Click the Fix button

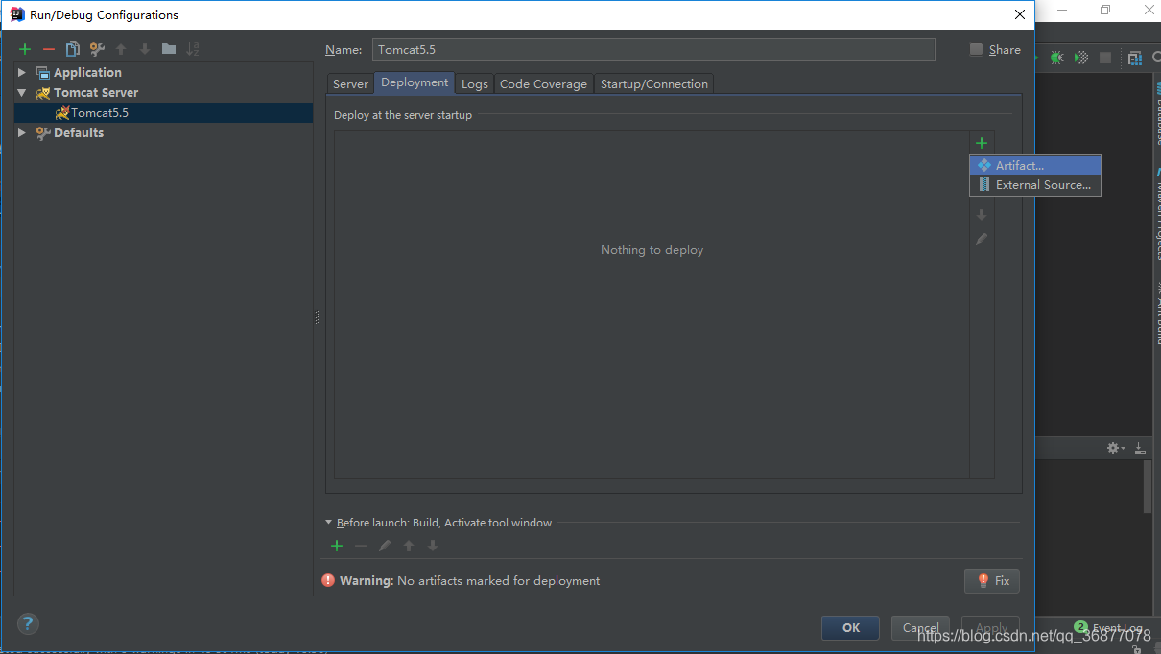point(992,580)
